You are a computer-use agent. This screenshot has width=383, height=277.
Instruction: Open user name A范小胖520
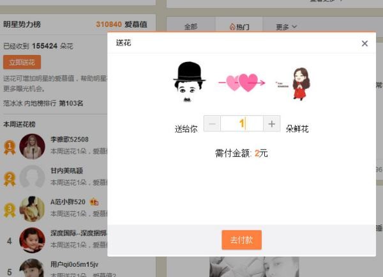(x=68, y=202)
